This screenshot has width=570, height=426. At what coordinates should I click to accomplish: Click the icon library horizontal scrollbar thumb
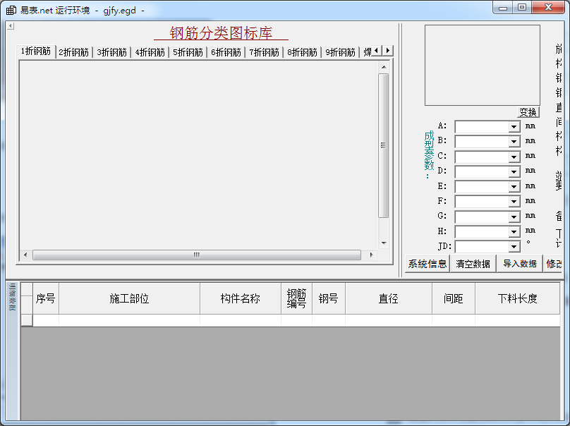(197, 255)
